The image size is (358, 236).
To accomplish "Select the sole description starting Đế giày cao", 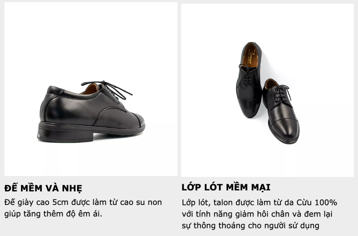I will [83, 208].
